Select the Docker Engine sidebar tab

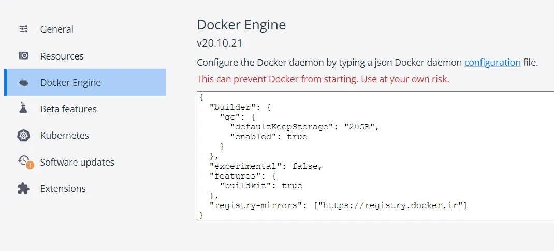coord(70,83)
